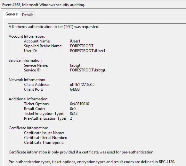
Task: Click the Service ID value FORESTROOT\krbtgt
Action: (87, 70)
